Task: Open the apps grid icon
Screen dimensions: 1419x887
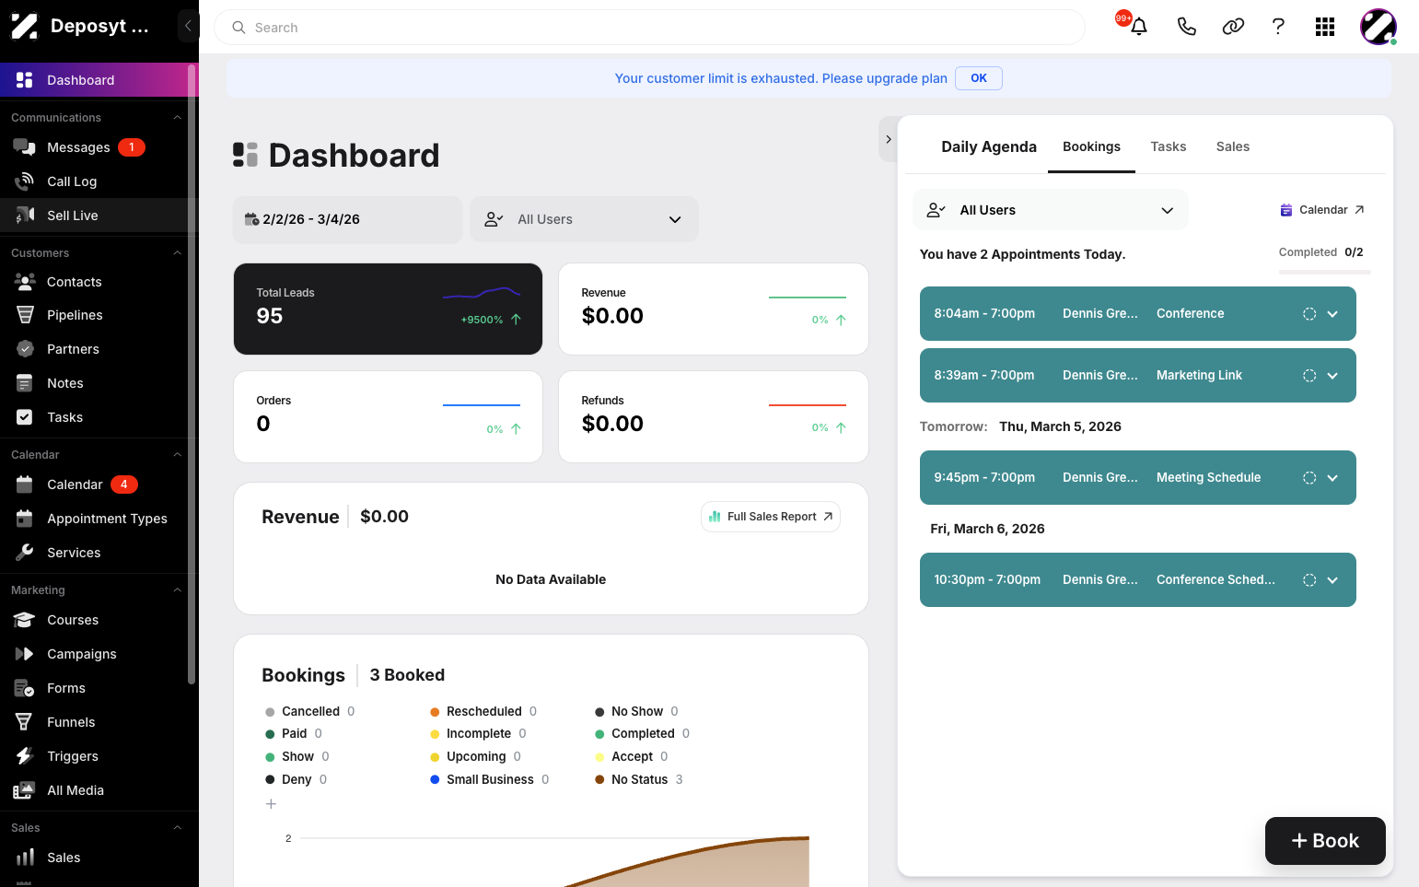Action: [x=1325, y=27]
